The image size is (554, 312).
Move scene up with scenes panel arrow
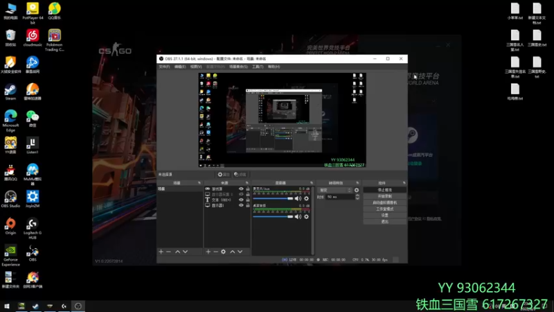click(178, 252)
